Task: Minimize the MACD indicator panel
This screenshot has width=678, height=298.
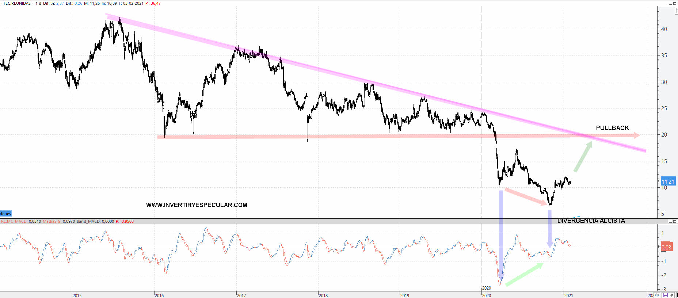Action: 670,221
